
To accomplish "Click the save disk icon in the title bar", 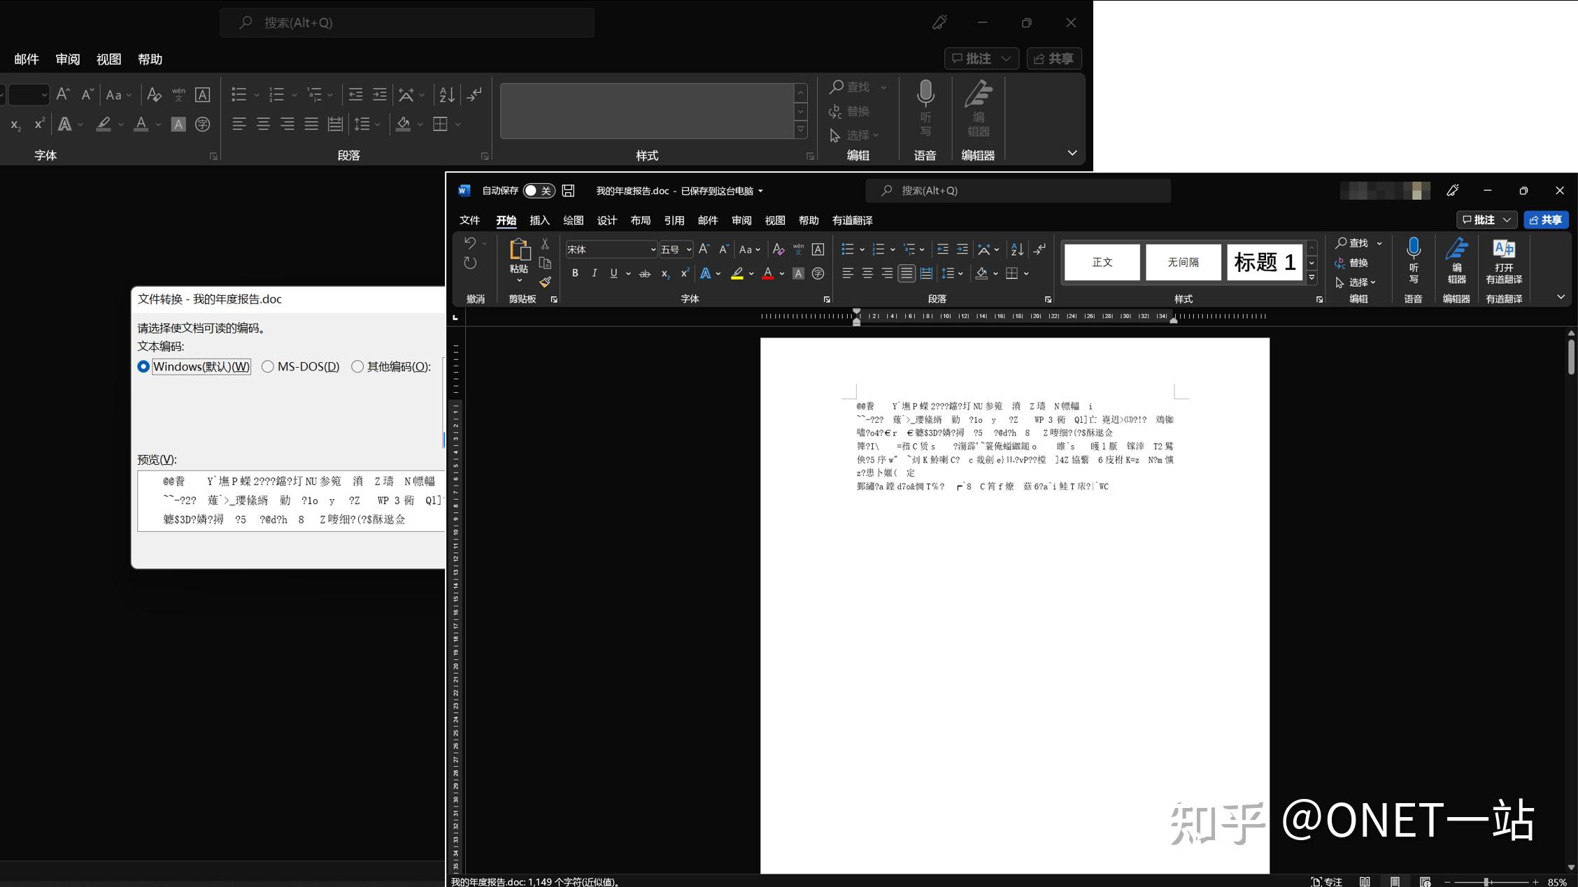I will click(x=568, y=191).
